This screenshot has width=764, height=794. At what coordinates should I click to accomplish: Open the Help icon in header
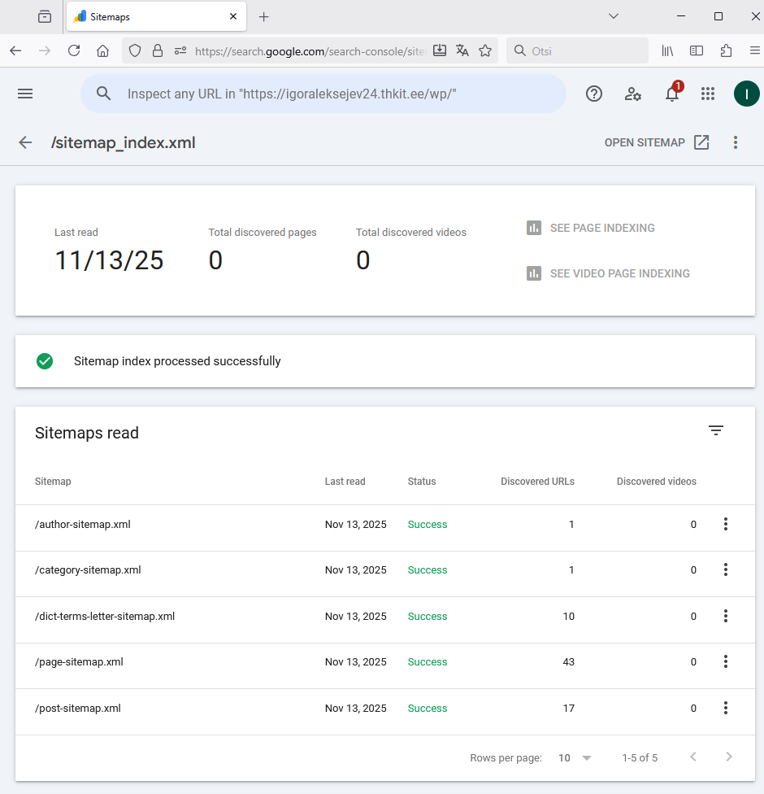[594, 94]
